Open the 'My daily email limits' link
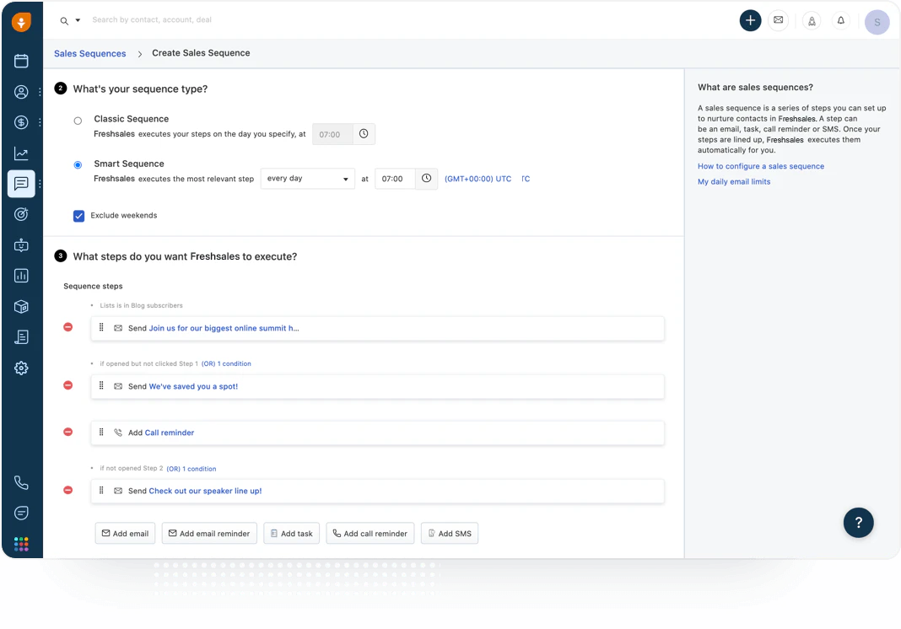 tap(733, 181)
